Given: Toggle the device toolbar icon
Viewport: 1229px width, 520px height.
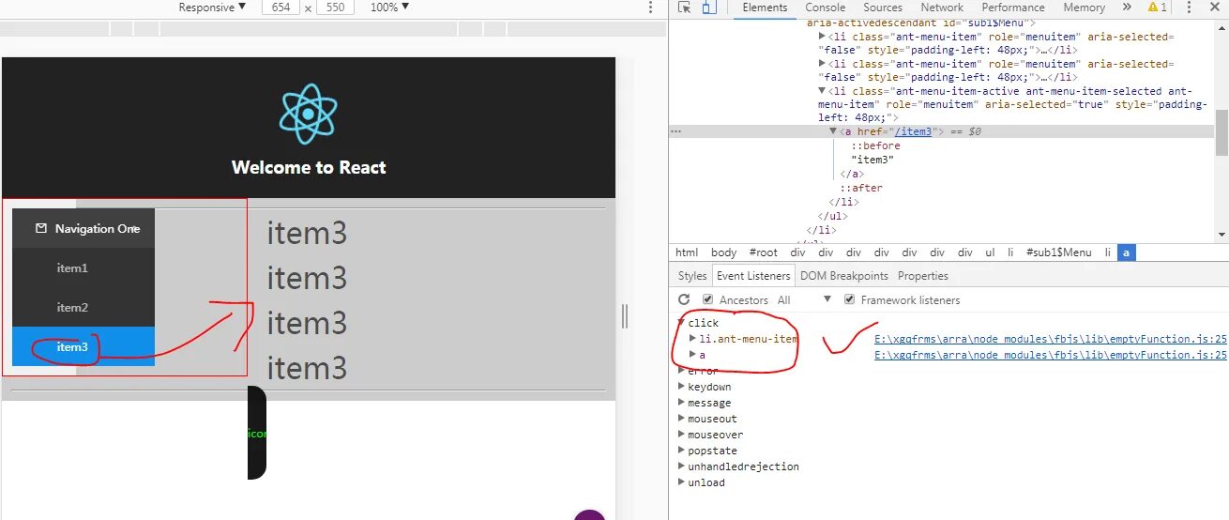Looking at the screenshot, I should pos(708,8).
